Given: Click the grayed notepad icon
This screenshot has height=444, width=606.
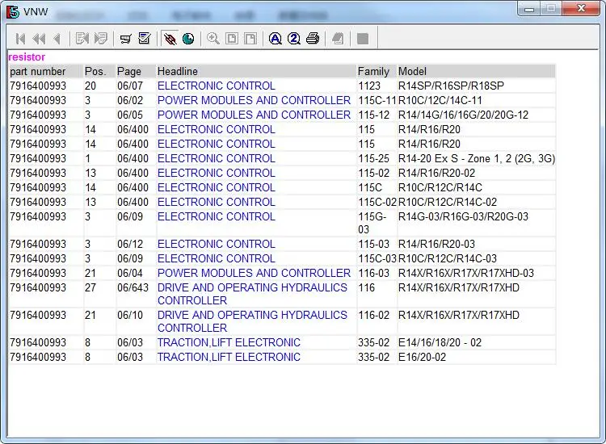Looking at the screenshot, I should [338, 39].
